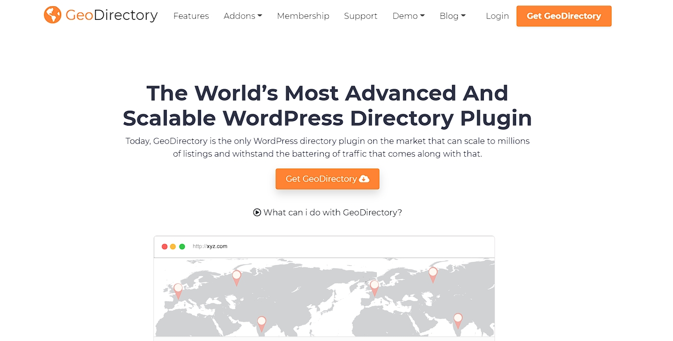
Task: Click the Login link
Action: pos(497,16)
